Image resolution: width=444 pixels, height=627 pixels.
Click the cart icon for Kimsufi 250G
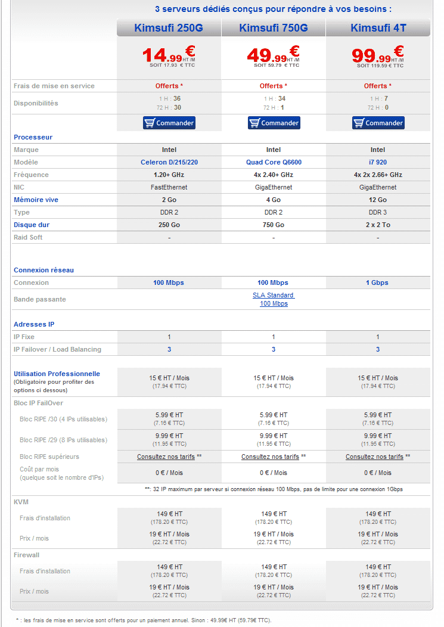[x=150, y=123]
